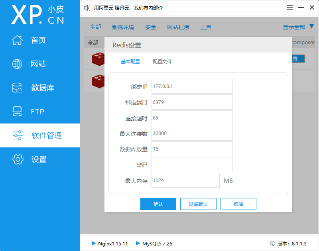Switch to the 全部 category tab
The height and width of the screenshot is (251, 319).
click(x=95, y=27)
